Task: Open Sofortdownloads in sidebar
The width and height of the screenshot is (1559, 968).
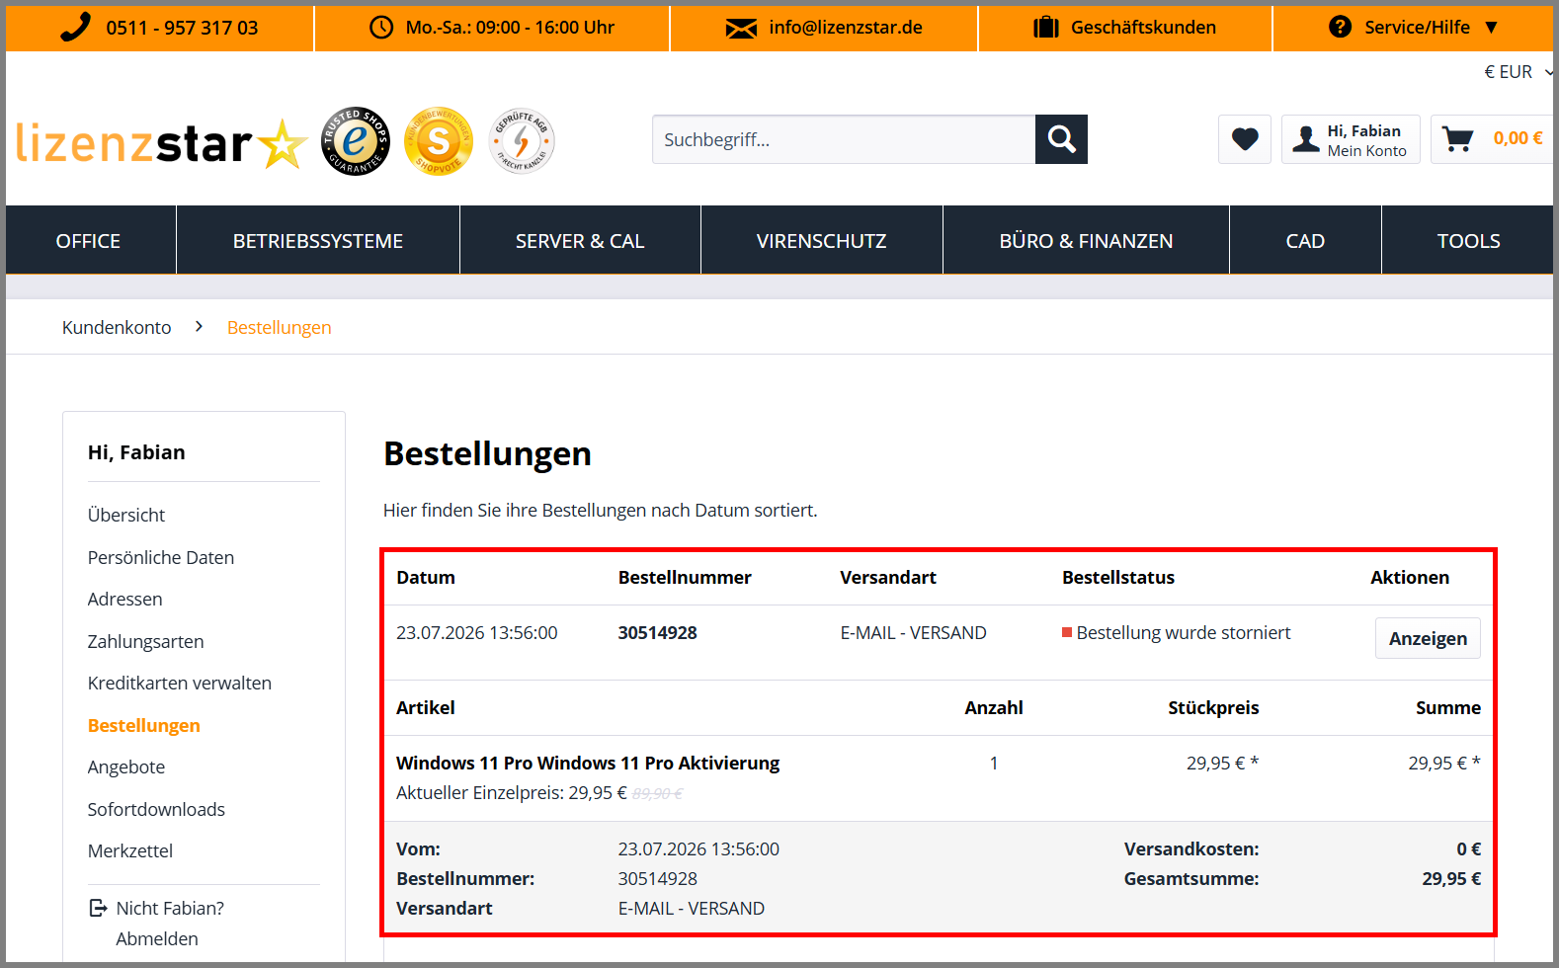Action: click(156, 809)
